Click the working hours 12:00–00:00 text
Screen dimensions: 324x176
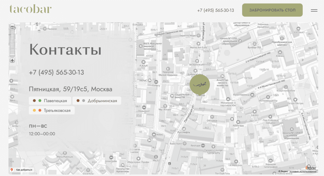pyautogui.click(x=42, y=134)
